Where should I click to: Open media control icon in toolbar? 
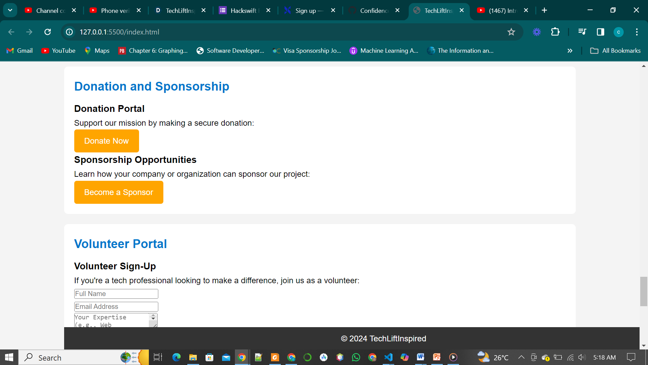582,32
